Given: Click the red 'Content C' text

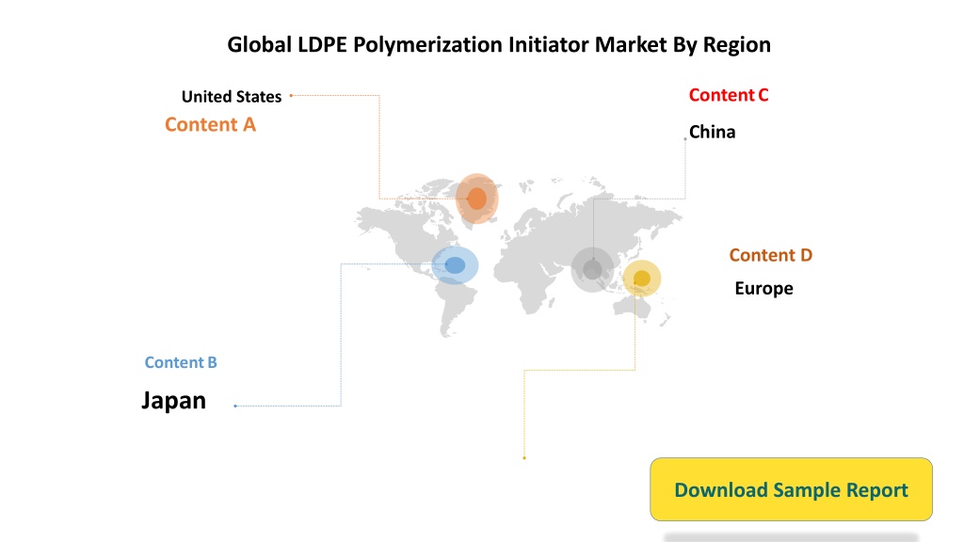Looking at the screenshot, I should (x=729, y=95).
